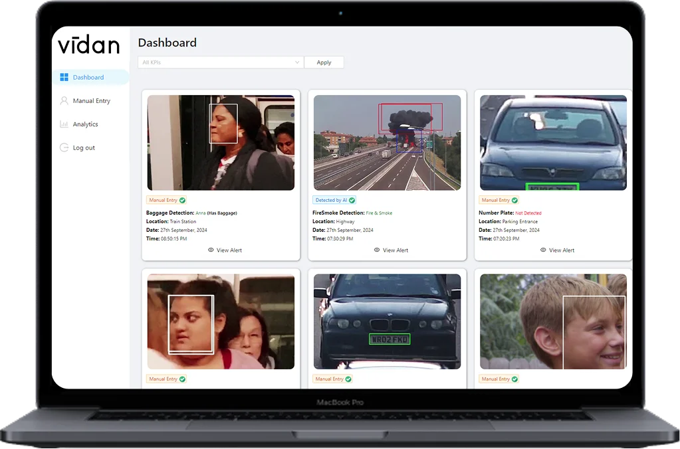The image size is (680, 449).
Task: Open View Alert for FireSmoke Detection
Action: 395,250
